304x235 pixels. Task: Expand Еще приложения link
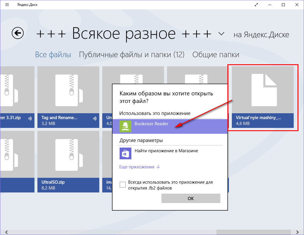(x=140, y=167)
